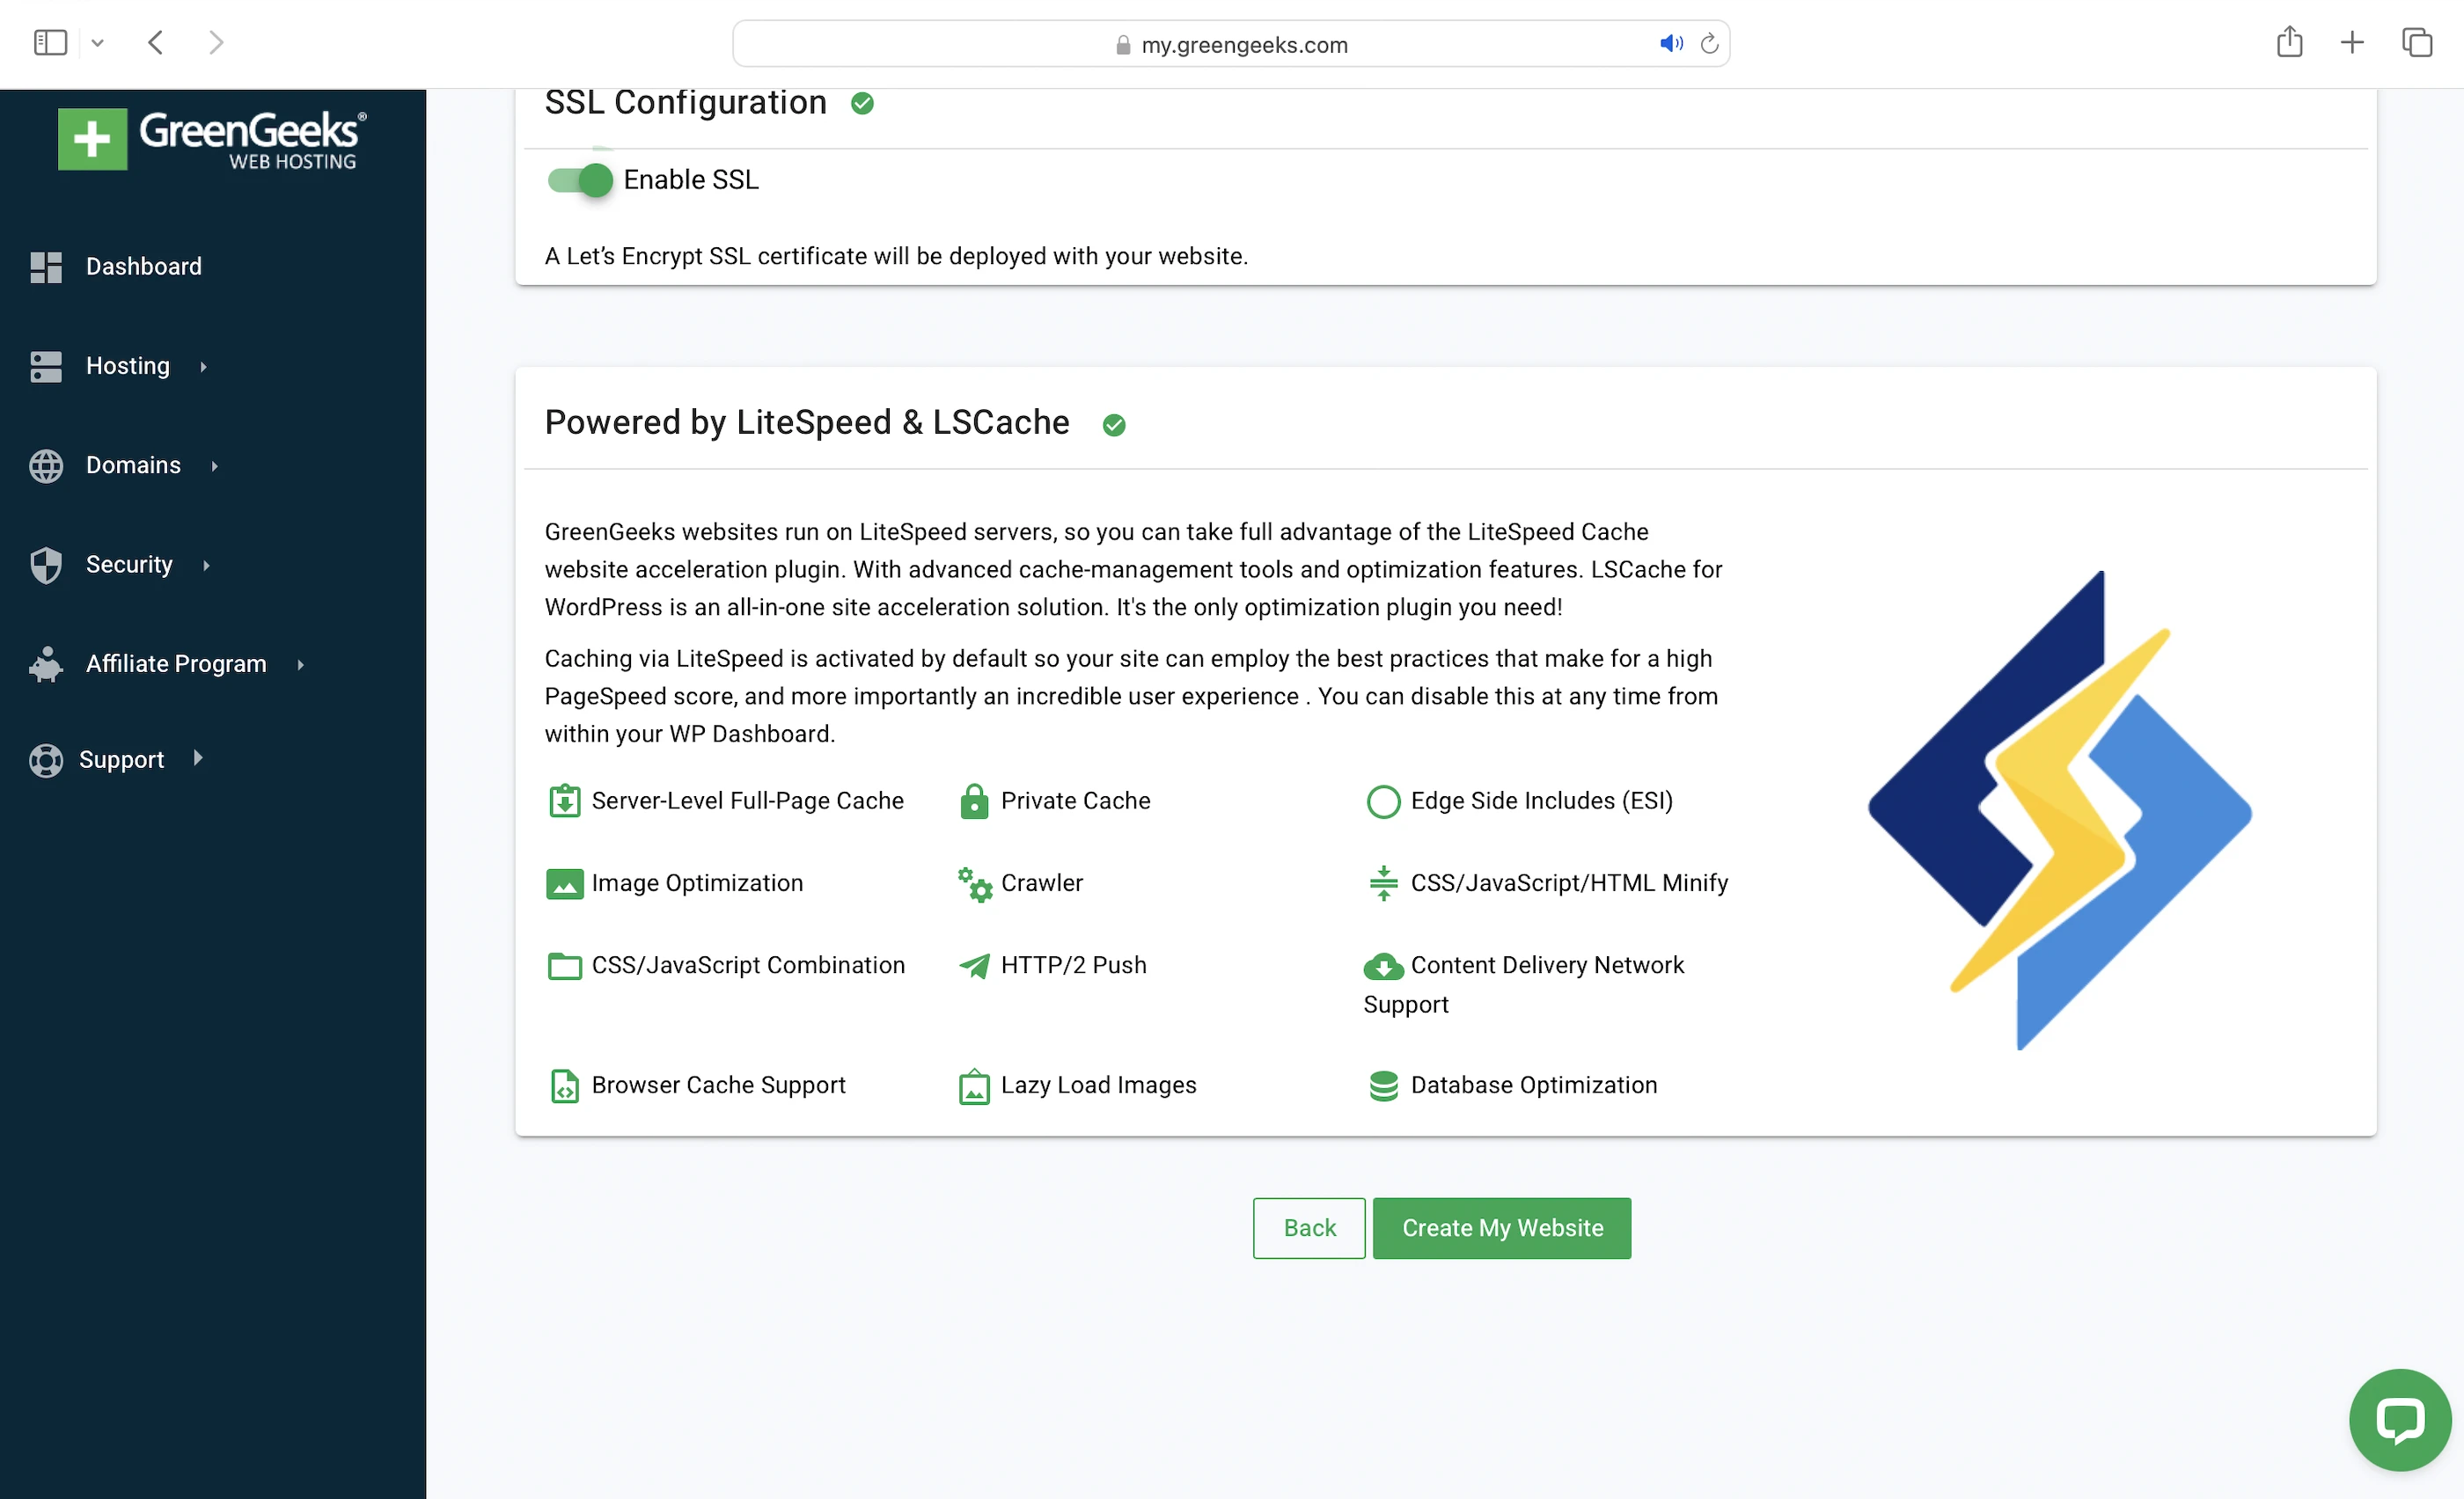Expand the Hosting submenu arrow
The height and width of the screenshot is (1499, 2464).
pyautogui.click(x=203, y=367)
